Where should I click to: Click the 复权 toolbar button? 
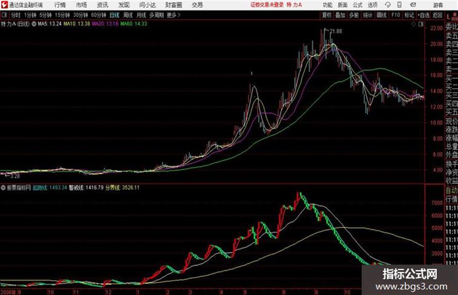327,15
